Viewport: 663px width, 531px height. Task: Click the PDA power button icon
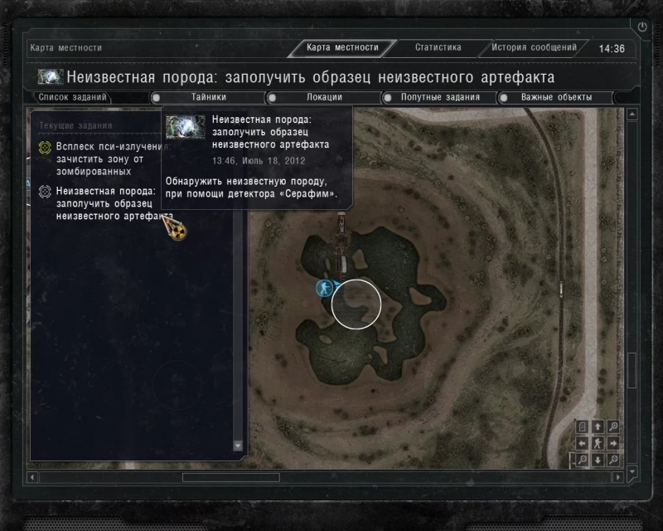(641, 27)
